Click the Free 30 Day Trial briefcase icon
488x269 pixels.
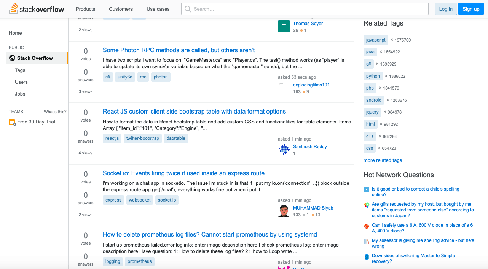coord(12,122)
